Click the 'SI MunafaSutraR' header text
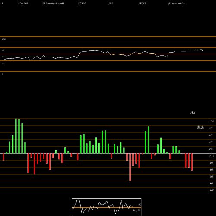Viewport: 216px width, 216px height. (53, 3)
